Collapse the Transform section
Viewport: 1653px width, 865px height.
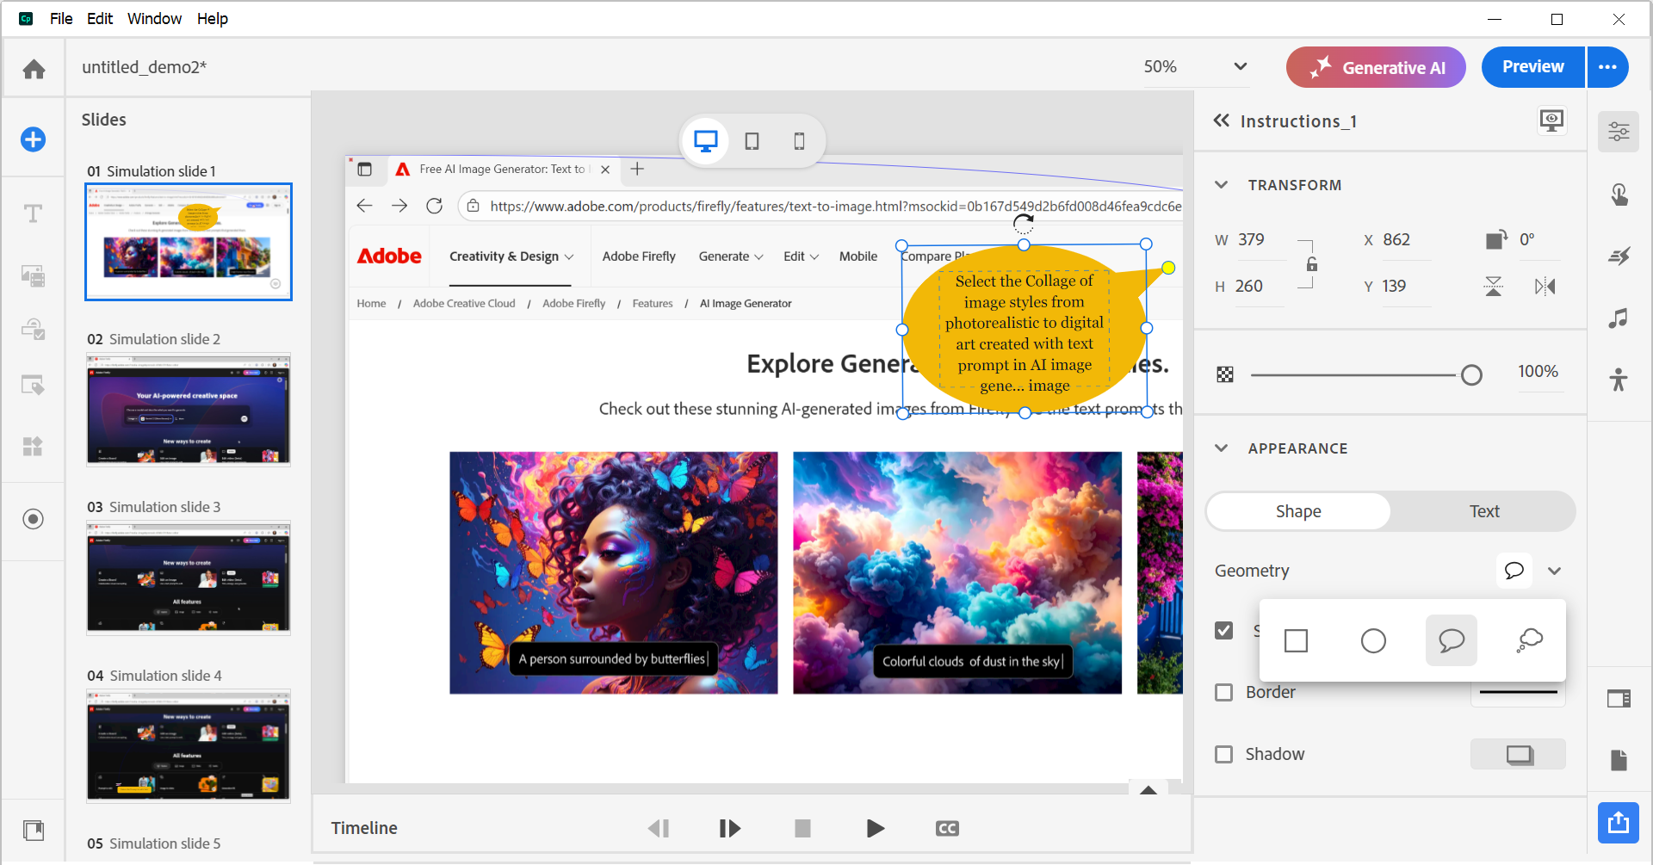click(1221, 184)
